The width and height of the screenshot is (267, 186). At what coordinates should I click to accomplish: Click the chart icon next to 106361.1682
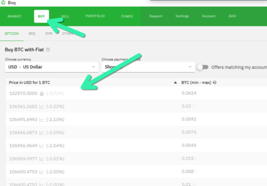point(41,106)
